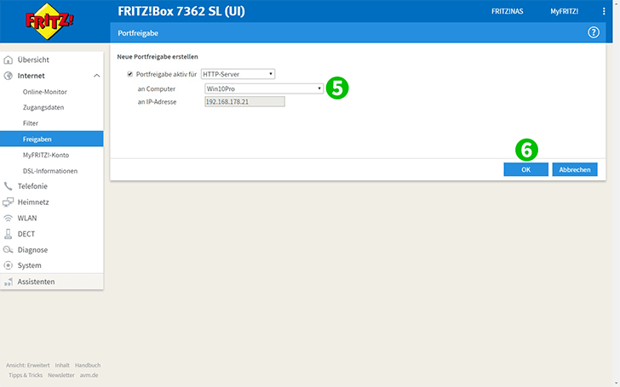Open the help question mark icon
Viewport: 620px width, 387px height.
[594, 32]
